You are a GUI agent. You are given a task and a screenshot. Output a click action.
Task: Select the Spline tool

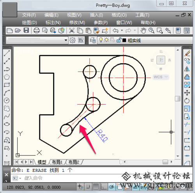7,116
